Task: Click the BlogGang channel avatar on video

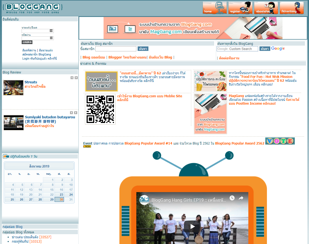Action: point(144,200)
